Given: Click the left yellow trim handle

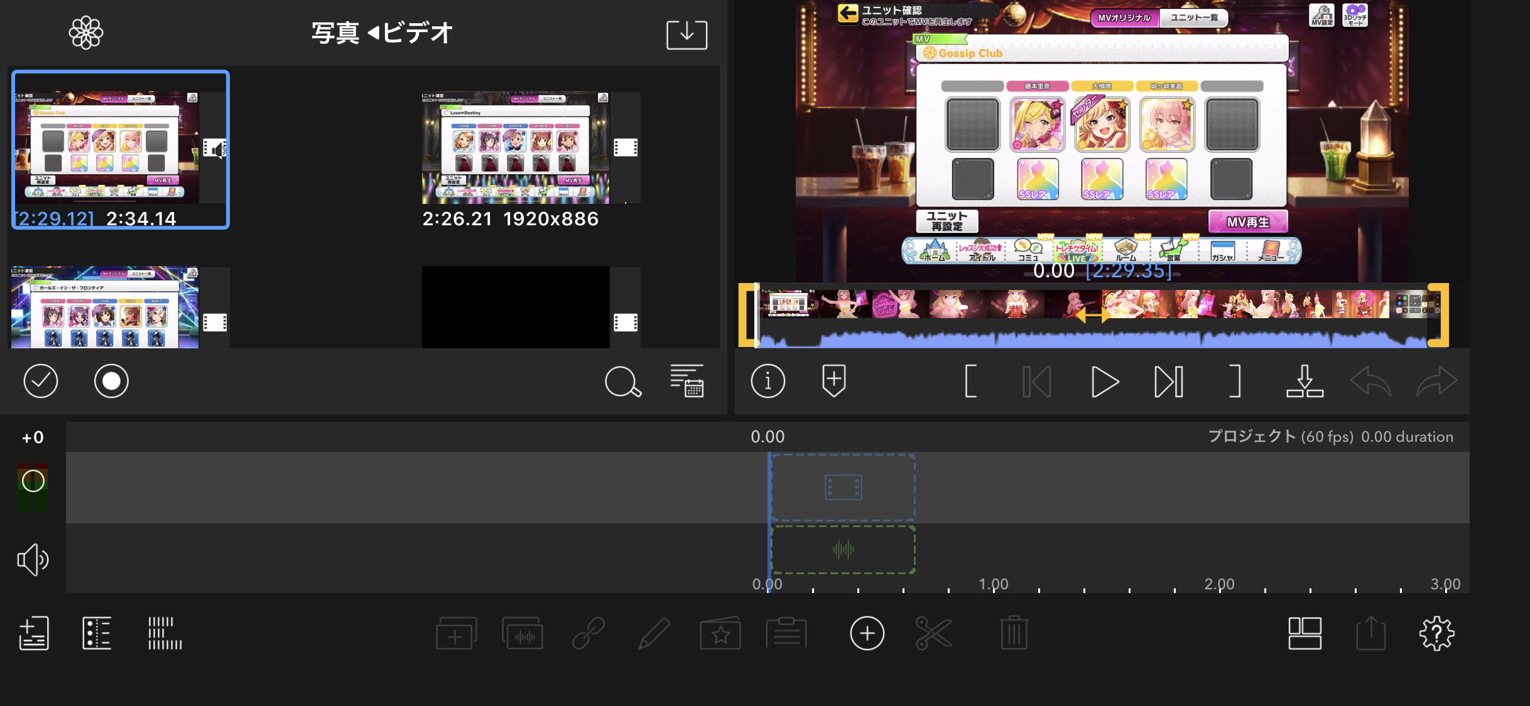Looking at the screenshot, I should point(747,315).
